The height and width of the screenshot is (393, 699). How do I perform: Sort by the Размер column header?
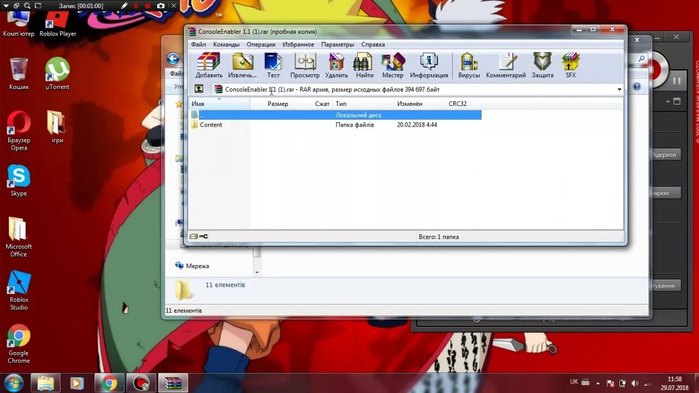[x=270, y=104]
